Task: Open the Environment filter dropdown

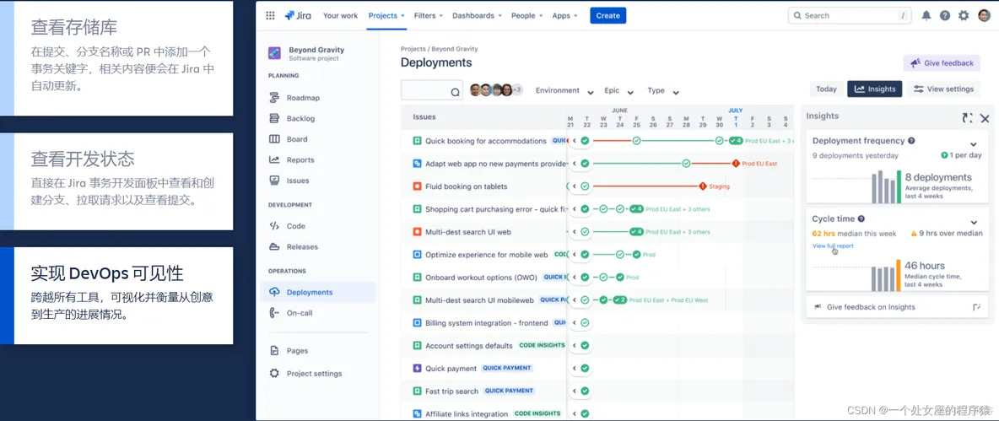Action: tap(564, 91)
